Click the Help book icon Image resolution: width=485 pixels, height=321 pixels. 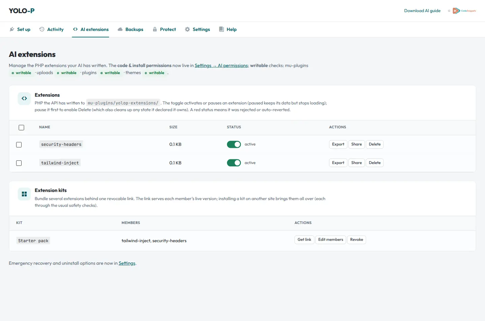pyautogui.click(x=221, y=29)
